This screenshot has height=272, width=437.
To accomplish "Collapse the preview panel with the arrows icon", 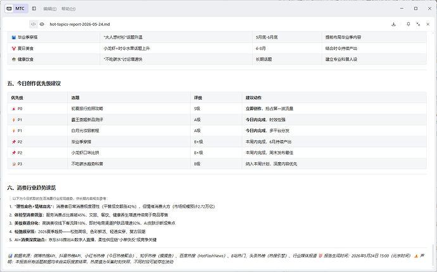I will (418, 24).
